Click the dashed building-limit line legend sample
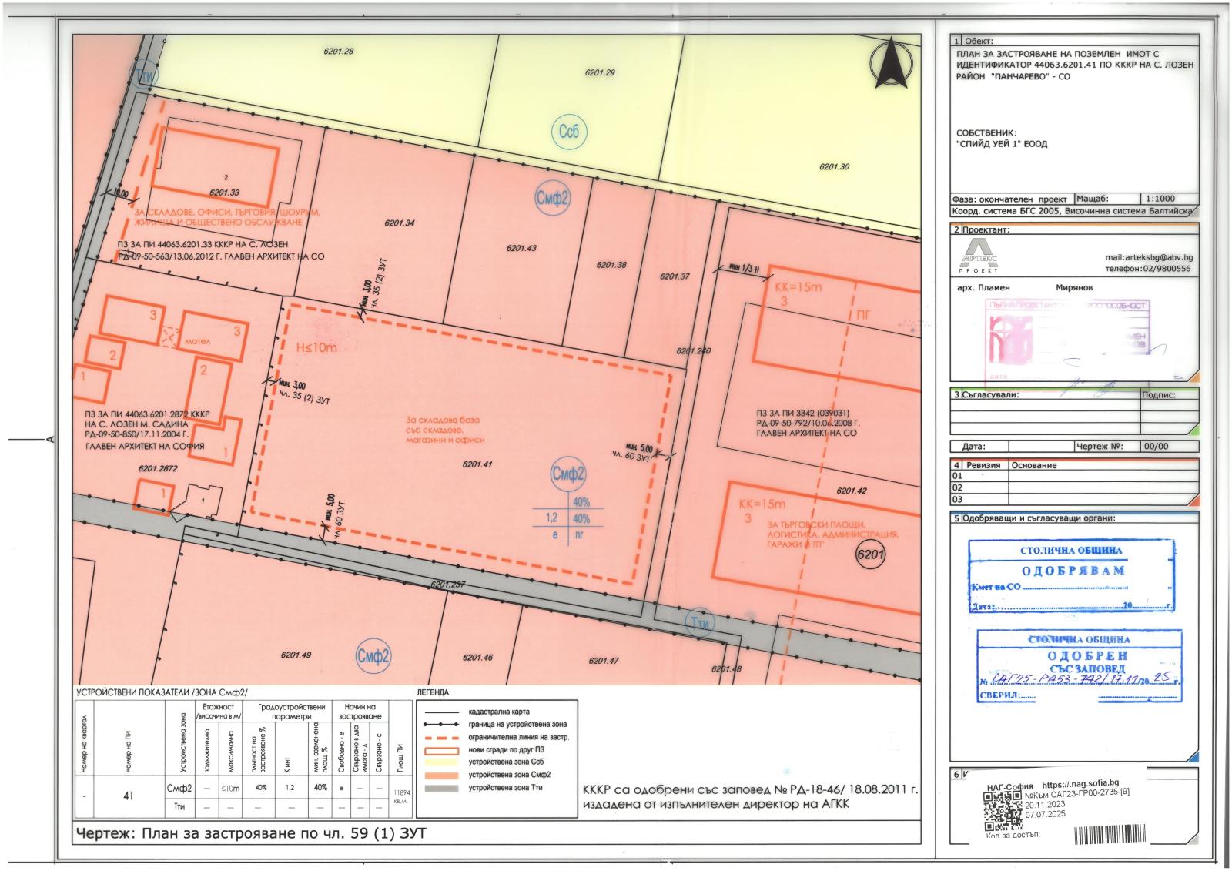This screenshot has height=871, width=1232. (x=442, y=737)
